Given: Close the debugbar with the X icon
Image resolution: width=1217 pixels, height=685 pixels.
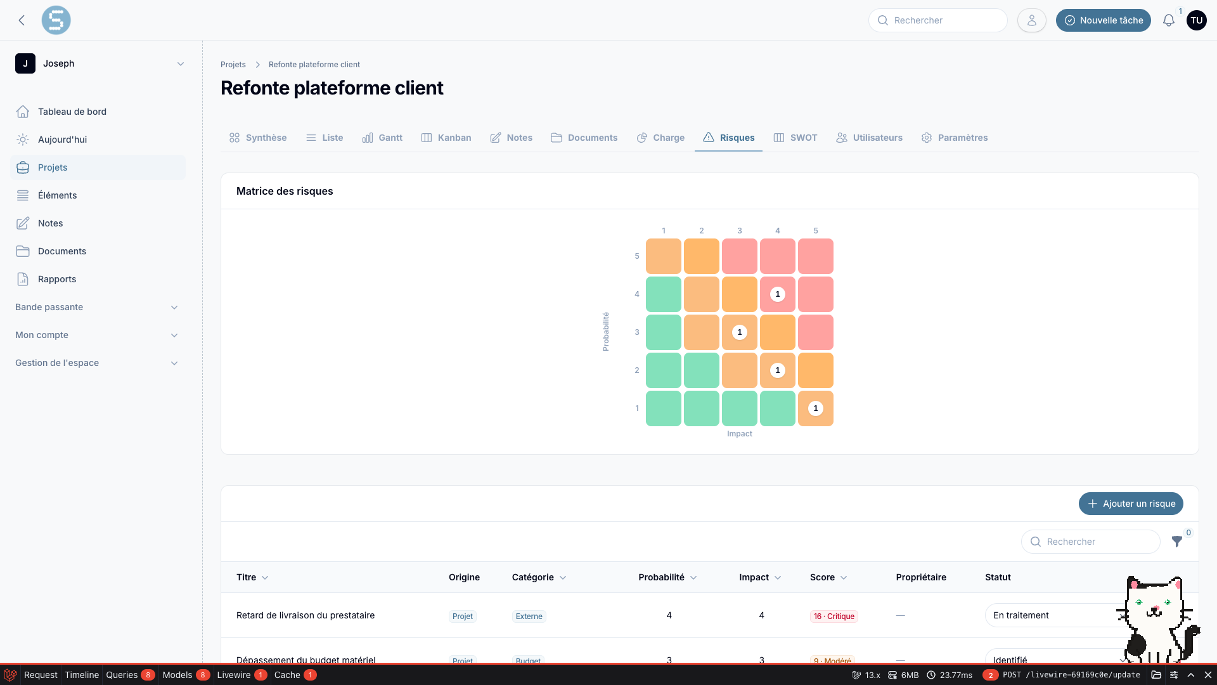Looking at the screenshot, I should tap(1207, 675).
